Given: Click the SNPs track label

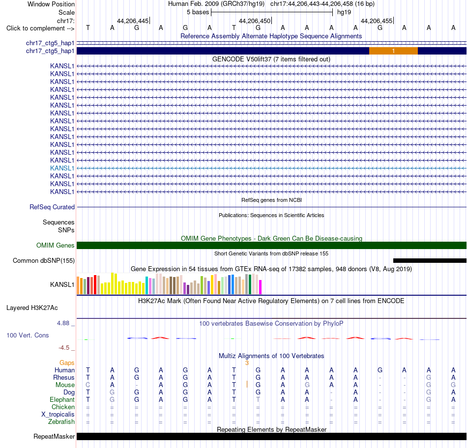Looking at the screenshot, I should point(66,230).
